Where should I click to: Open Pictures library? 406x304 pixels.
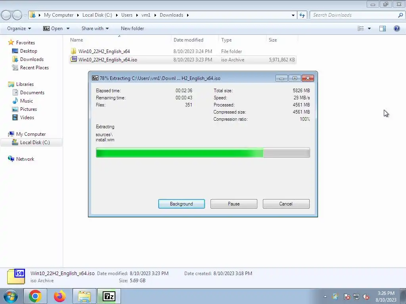click(29, 109)
